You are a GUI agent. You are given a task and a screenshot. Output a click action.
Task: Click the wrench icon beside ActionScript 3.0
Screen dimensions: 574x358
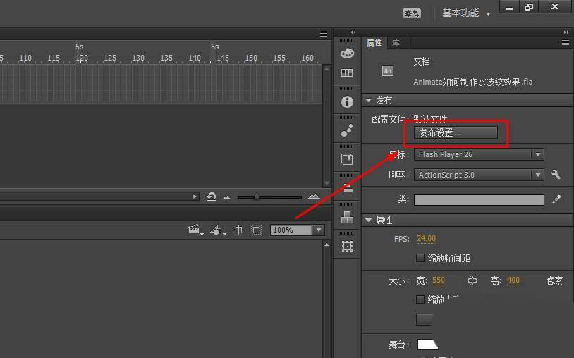556,175
